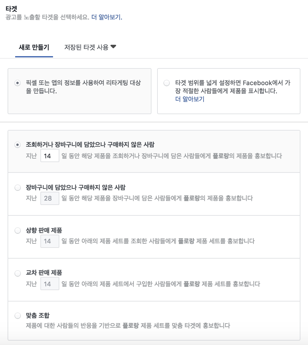The image size is (308, 345).
Task: Select 장바구니에 담았으나 구매하지 않은 사람 option
Action: (18, 187)
